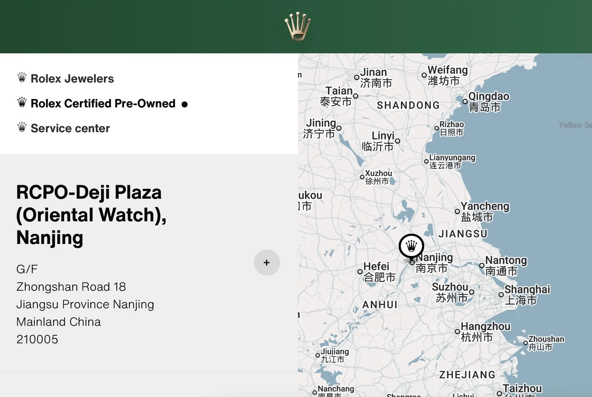Click Jiangsu Province Nanjing text
This screenshot has width=592, height=397.
pyautogui.click(x=85, y=304)
